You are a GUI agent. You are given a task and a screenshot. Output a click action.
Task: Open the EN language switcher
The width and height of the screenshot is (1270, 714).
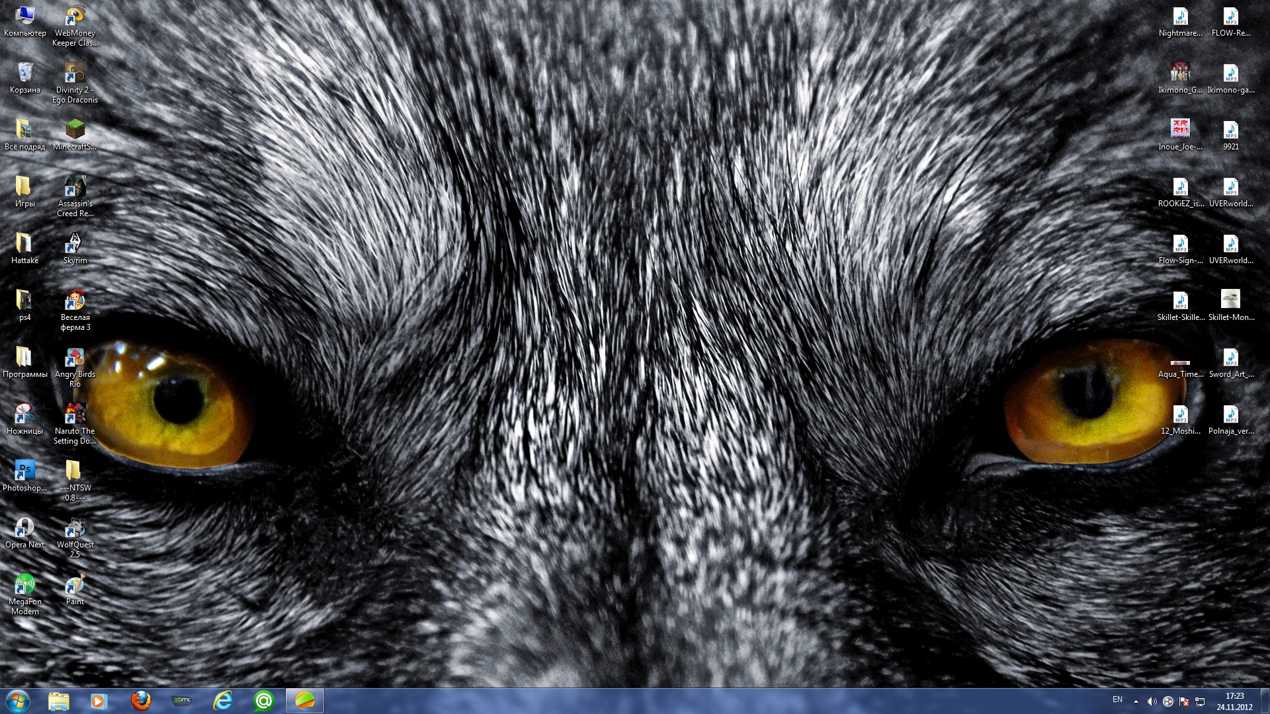click(1117, 699)
